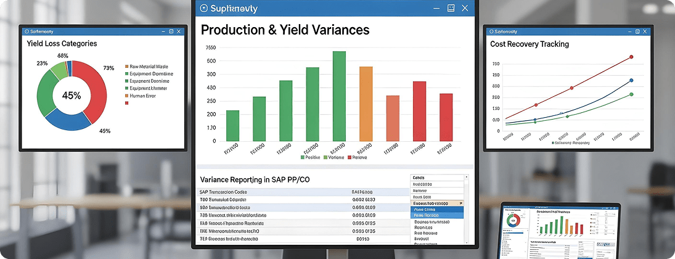Click the red legend marker under the bar chart
Viewport: 675px width, 259px height.
pos(350,158)
